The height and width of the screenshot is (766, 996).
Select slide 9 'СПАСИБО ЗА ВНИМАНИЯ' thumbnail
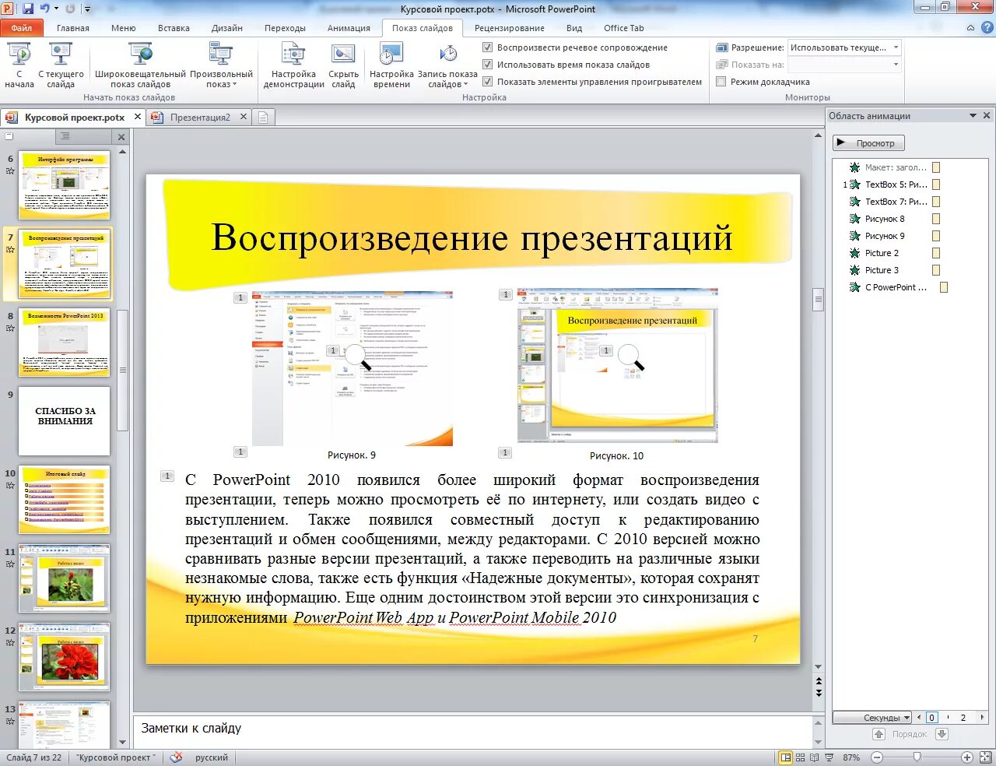(65, 421)
